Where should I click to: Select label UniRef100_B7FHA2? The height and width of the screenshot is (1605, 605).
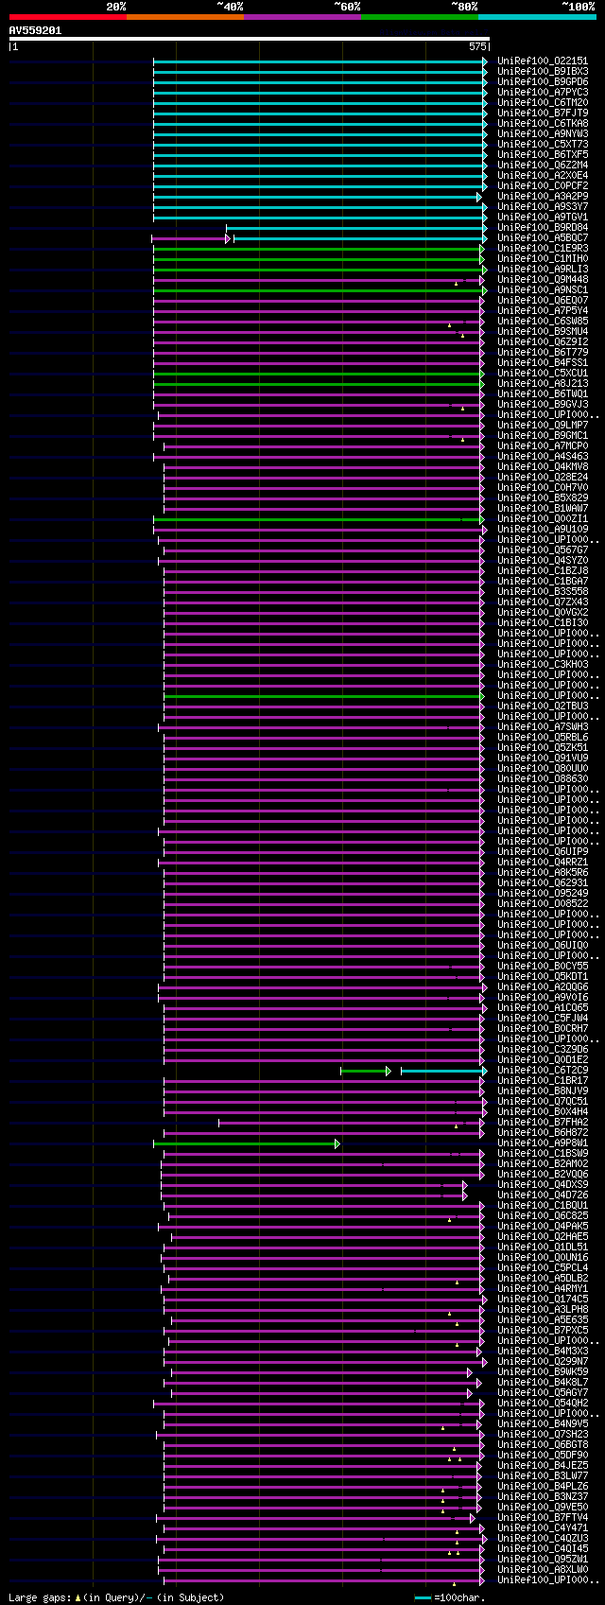[x=543, y=1122]
